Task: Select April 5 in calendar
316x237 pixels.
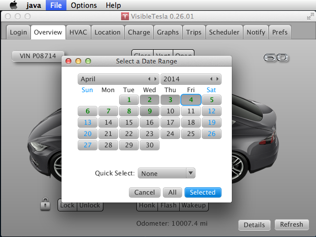Action: (x=212, y=100)
